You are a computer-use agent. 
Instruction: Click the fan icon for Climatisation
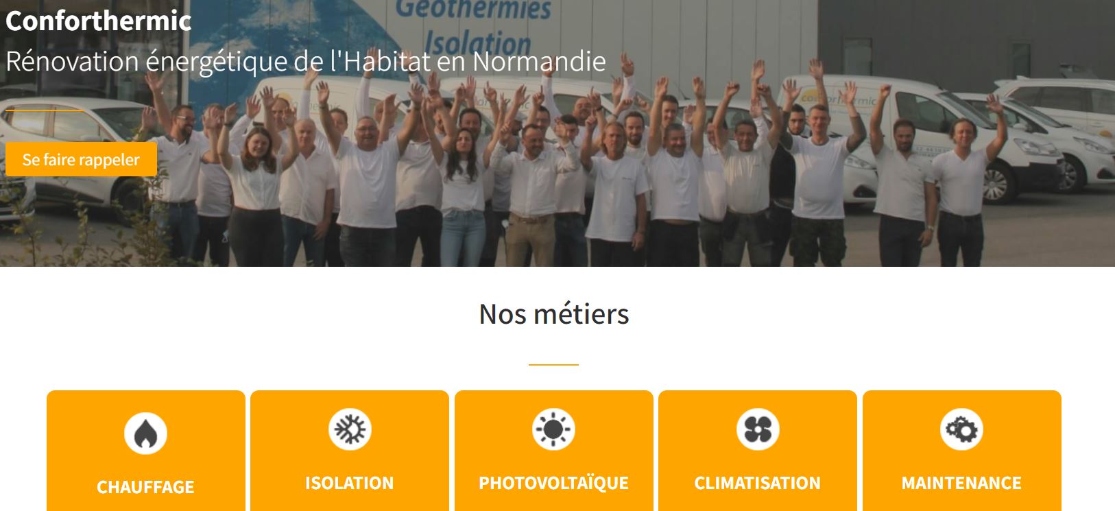point(758,429)
